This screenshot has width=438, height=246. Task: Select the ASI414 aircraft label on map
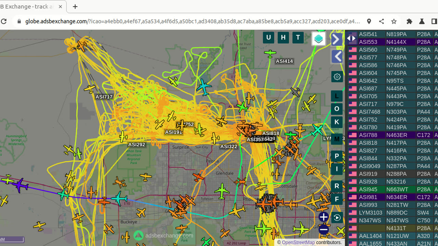tap(284, 61)
